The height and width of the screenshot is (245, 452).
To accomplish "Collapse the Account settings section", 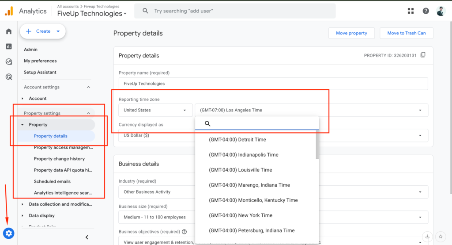I will 88,87.
